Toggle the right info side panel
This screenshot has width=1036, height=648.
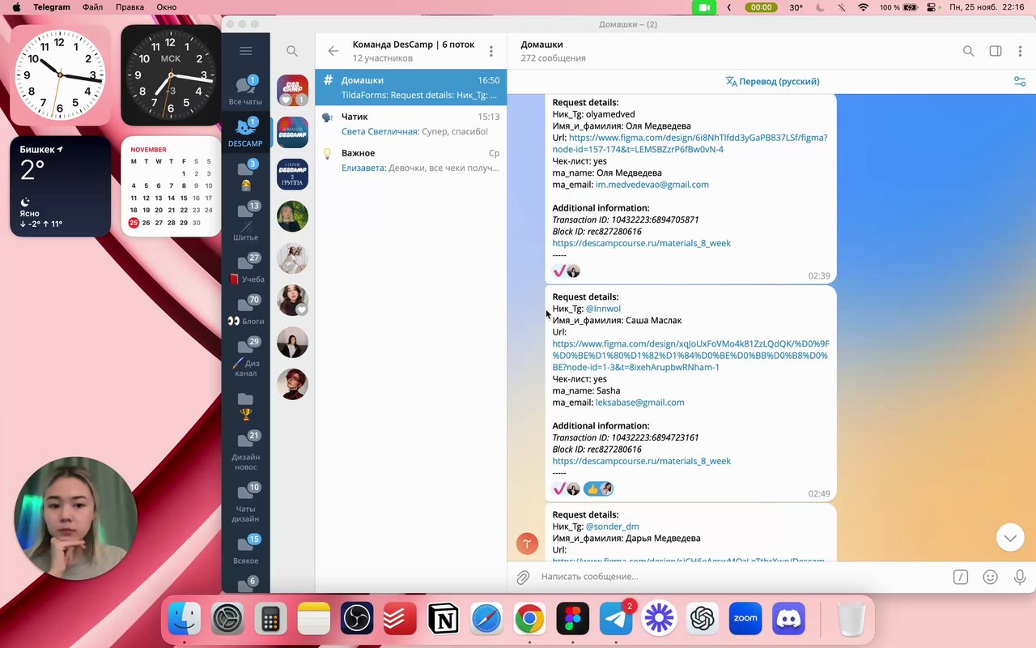pos(996,51)
